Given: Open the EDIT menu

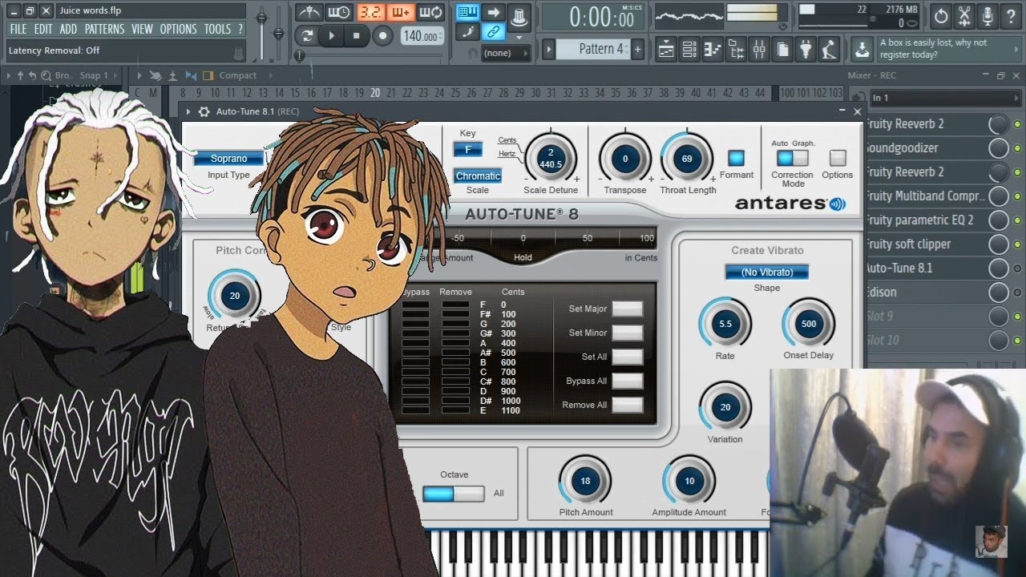Looking at the screenshot, I should (43, 29).
